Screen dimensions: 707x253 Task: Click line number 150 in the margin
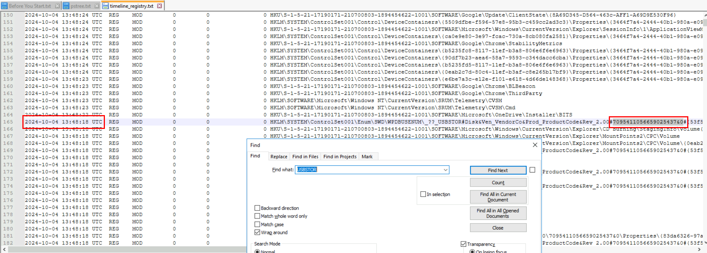pyautogui.click(x=8, y=15)
